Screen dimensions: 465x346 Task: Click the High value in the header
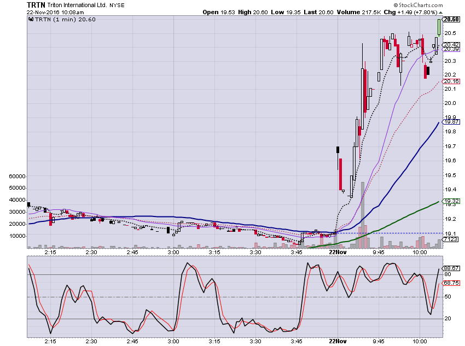260,13
